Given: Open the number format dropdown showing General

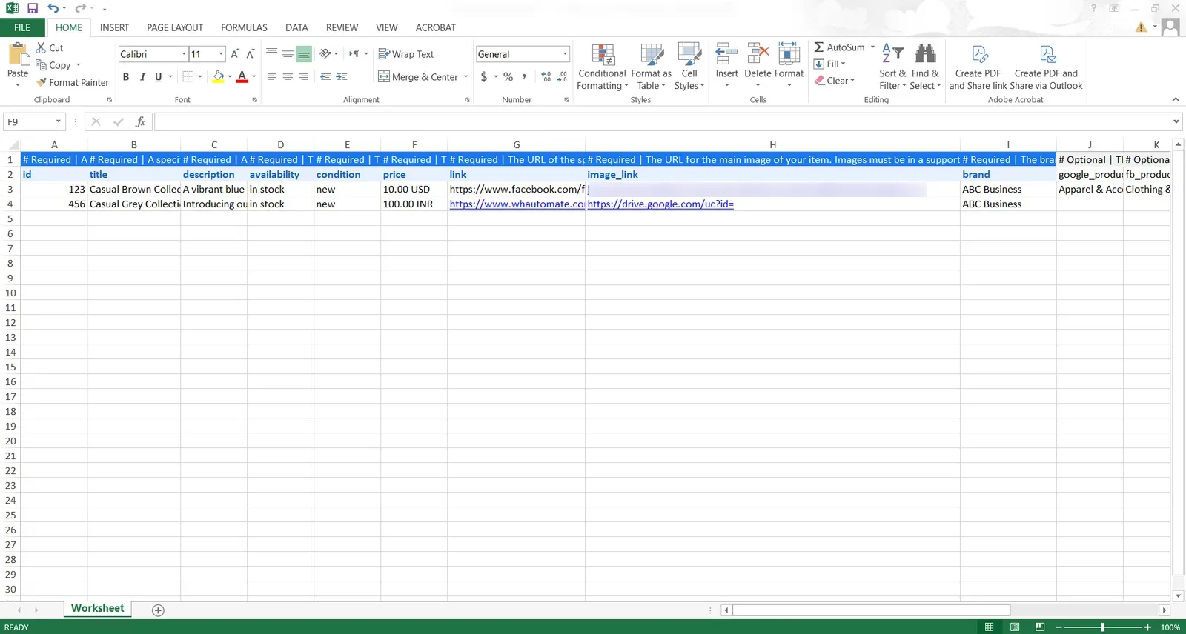Looking at the screenshot, I should click(x=565, y=54).
